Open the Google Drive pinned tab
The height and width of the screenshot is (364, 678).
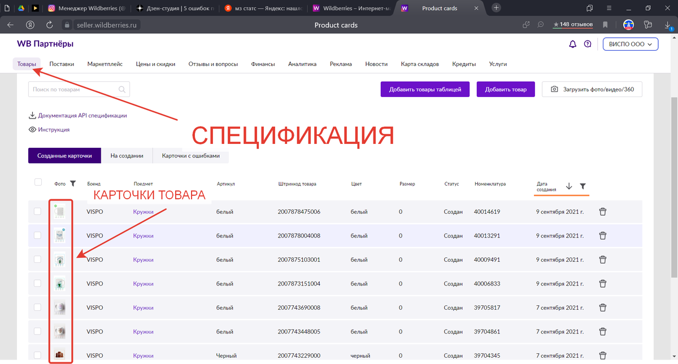pos(20,8)
